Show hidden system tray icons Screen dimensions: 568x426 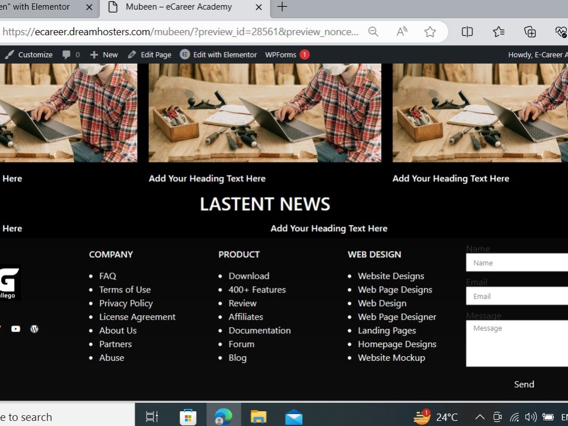(x=479, y=417)
